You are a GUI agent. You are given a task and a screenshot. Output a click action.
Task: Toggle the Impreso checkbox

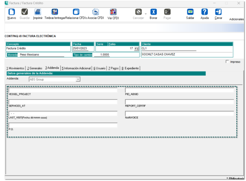(227, 62)
